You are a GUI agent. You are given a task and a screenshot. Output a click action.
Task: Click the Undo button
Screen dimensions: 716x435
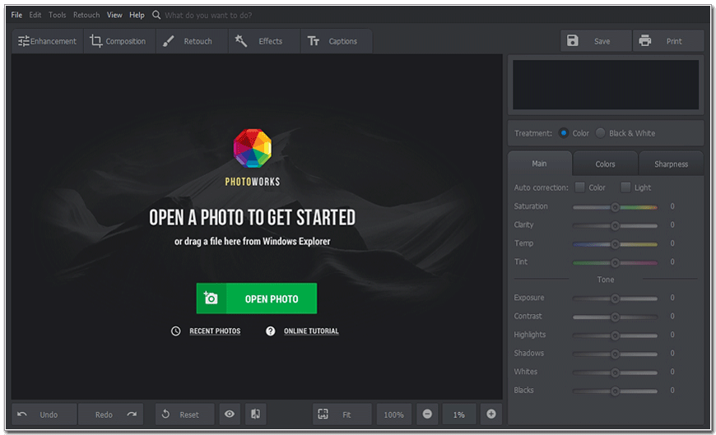coord(44,414)
